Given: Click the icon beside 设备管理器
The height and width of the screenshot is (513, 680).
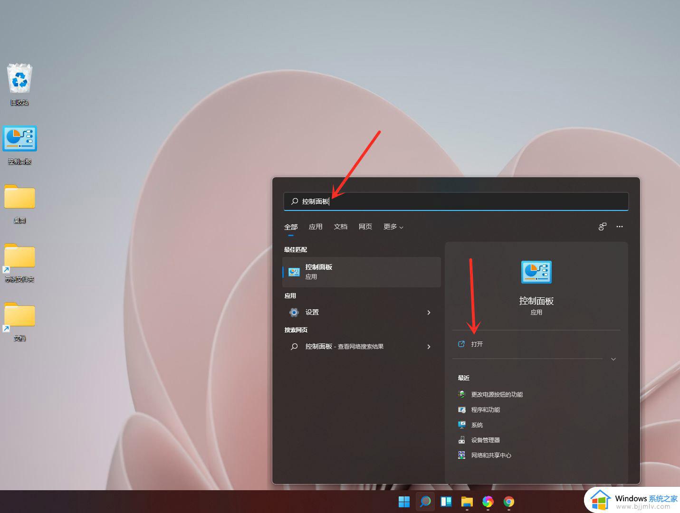Looking at the screenshot, I should coord(461,440).
